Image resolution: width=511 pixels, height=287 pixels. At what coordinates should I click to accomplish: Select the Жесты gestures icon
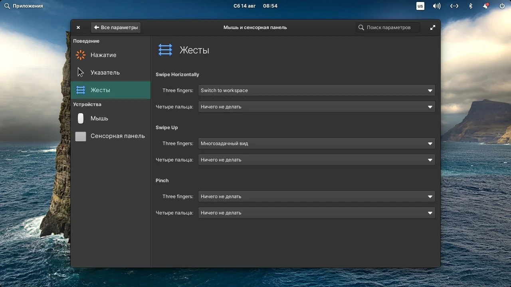[x=80, y=90]
